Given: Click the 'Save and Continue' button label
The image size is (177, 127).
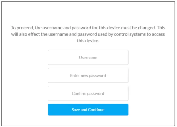Looking at the screenshot, I should coord(88,110).
